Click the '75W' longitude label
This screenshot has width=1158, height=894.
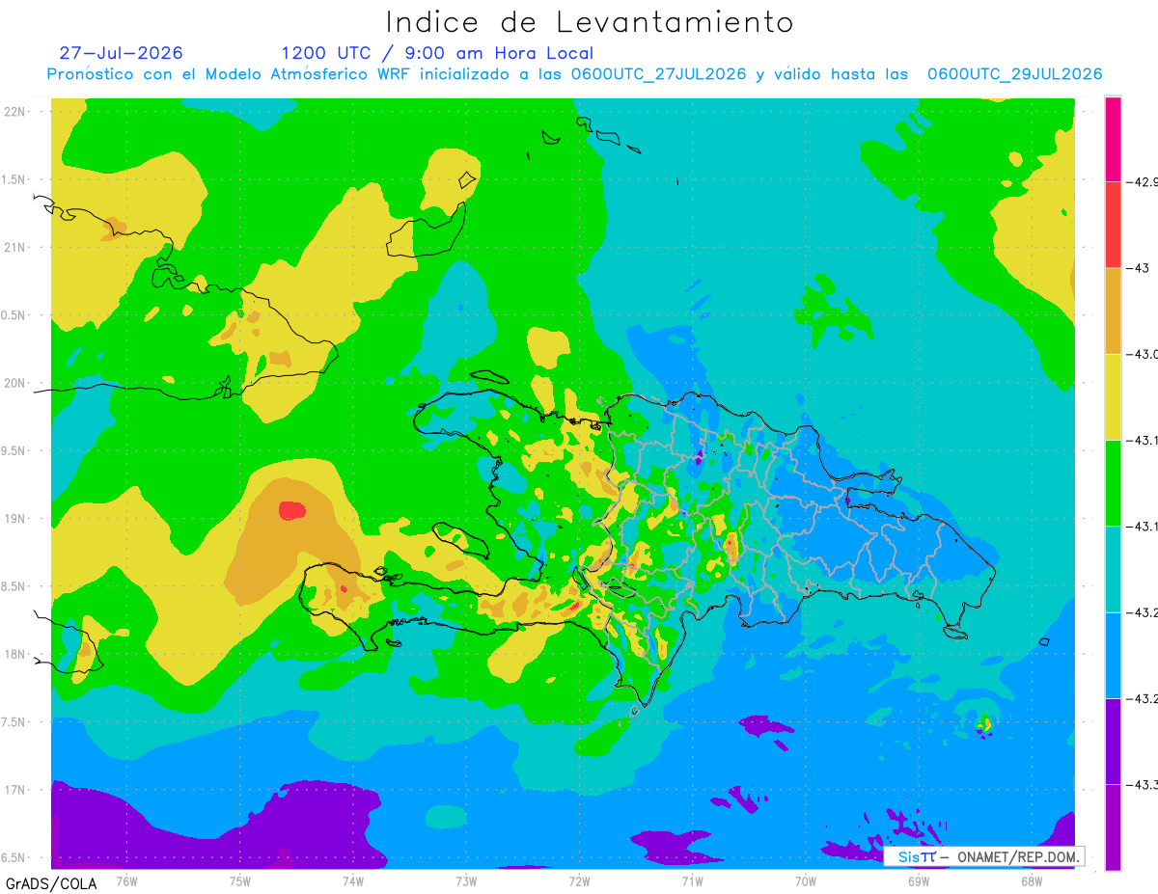pyautogui.click(x=240, y=881)
